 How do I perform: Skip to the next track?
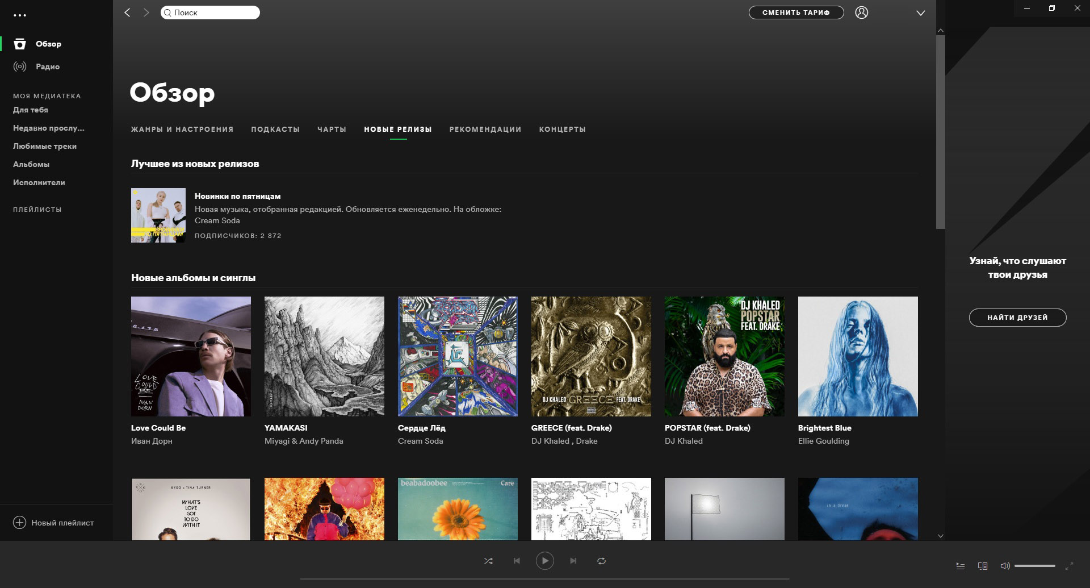point(573,561)
